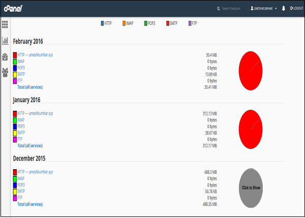
Task: Open the apps grid sidebar icon
Action: point(5,24)
